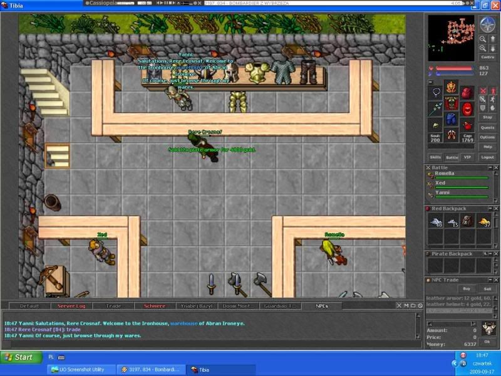501x376 pixels.
Task: Select the blue legs equipment slot
Action: point(451,119)
